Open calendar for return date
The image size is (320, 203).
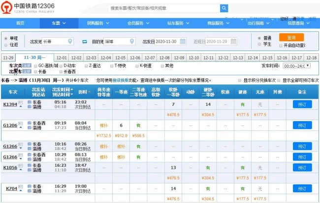point(233,41)
